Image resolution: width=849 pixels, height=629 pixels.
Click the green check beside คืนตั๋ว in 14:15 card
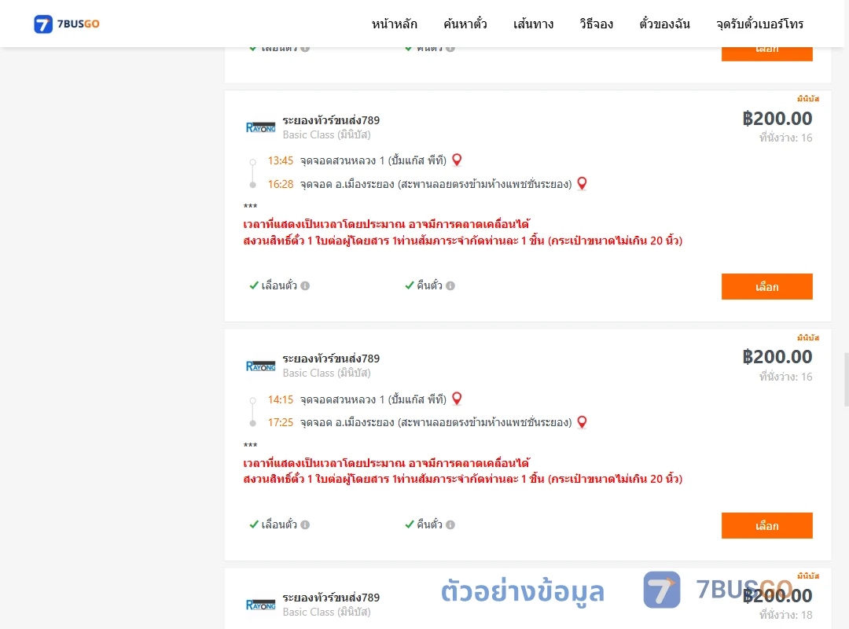[x=410, y=524]
